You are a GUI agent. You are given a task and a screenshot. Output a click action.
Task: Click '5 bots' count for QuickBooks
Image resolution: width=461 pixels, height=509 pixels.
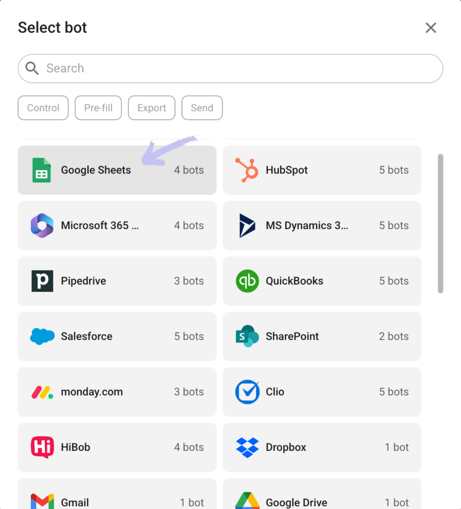coord(394,281)
